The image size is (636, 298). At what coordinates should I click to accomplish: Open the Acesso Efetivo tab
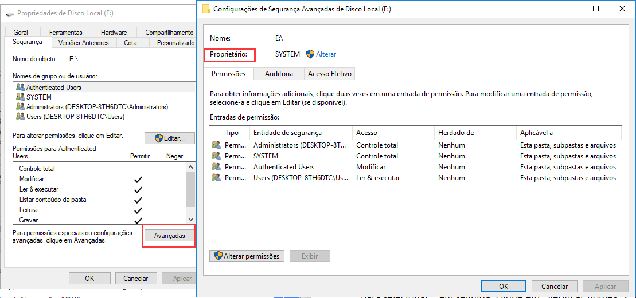click(x=329, y=74)
